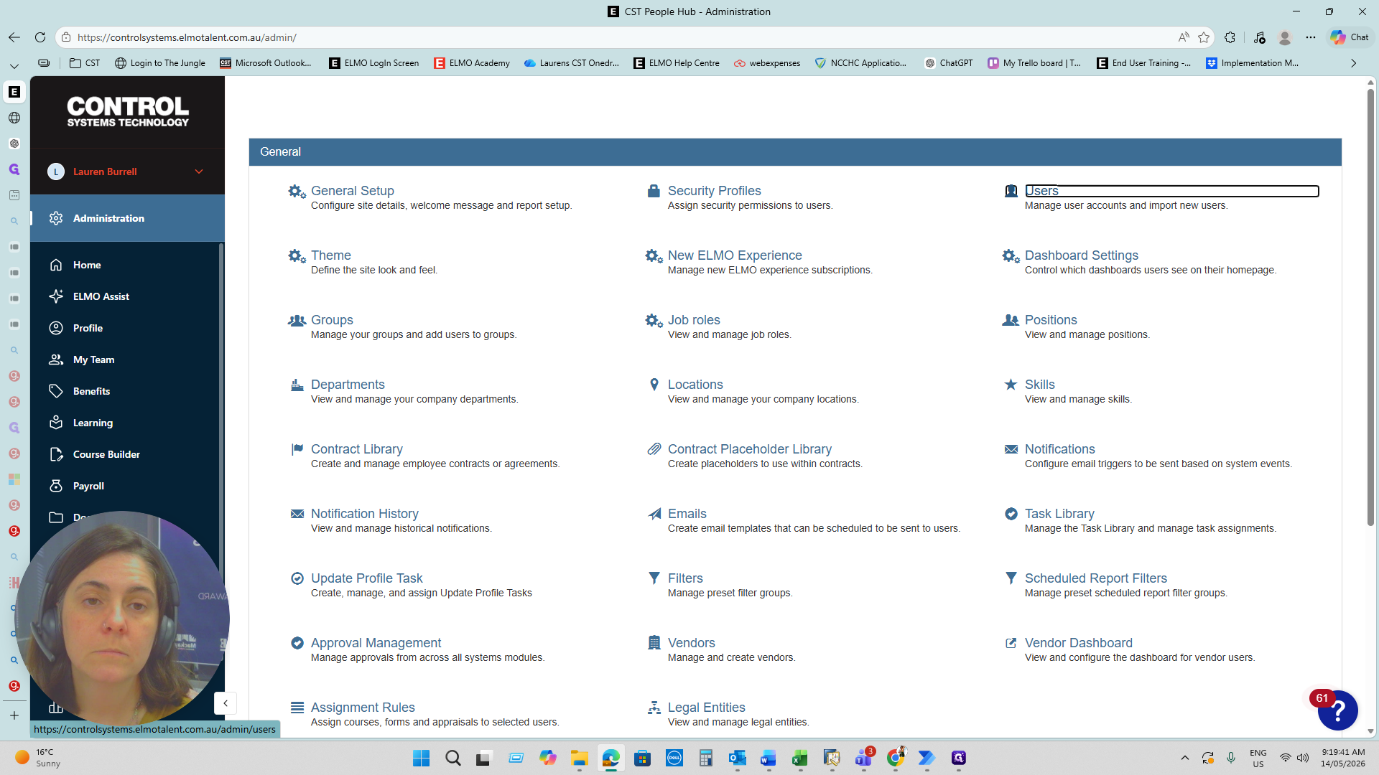Open Microsoft Teams from the taskbar
The height and width of the screenshot is (775, 1379).
tap(863, 758)
